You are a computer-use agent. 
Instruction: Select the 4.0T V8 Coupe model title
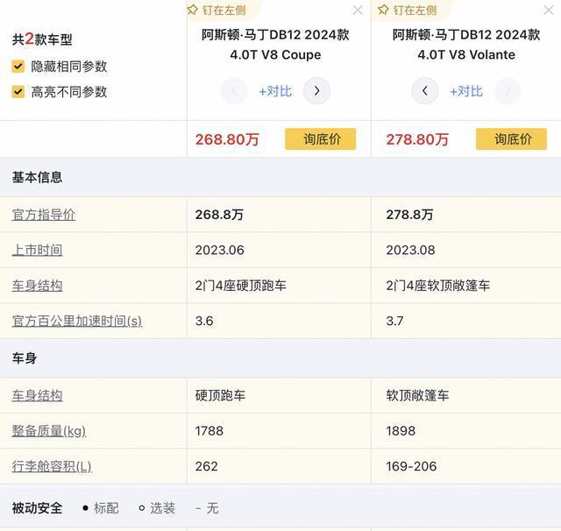pyautogui.click(x=275, y=45)
